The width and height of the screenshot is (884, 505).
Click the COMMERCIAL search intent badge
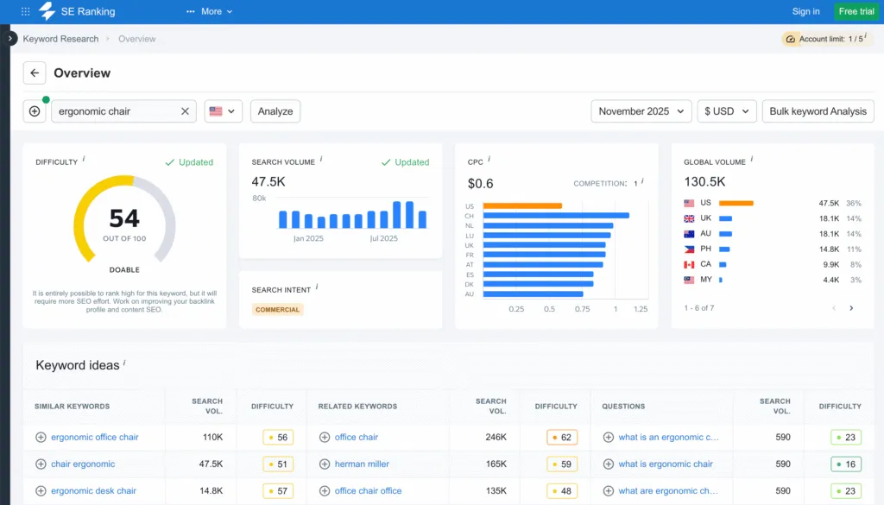tap(277, 309)
